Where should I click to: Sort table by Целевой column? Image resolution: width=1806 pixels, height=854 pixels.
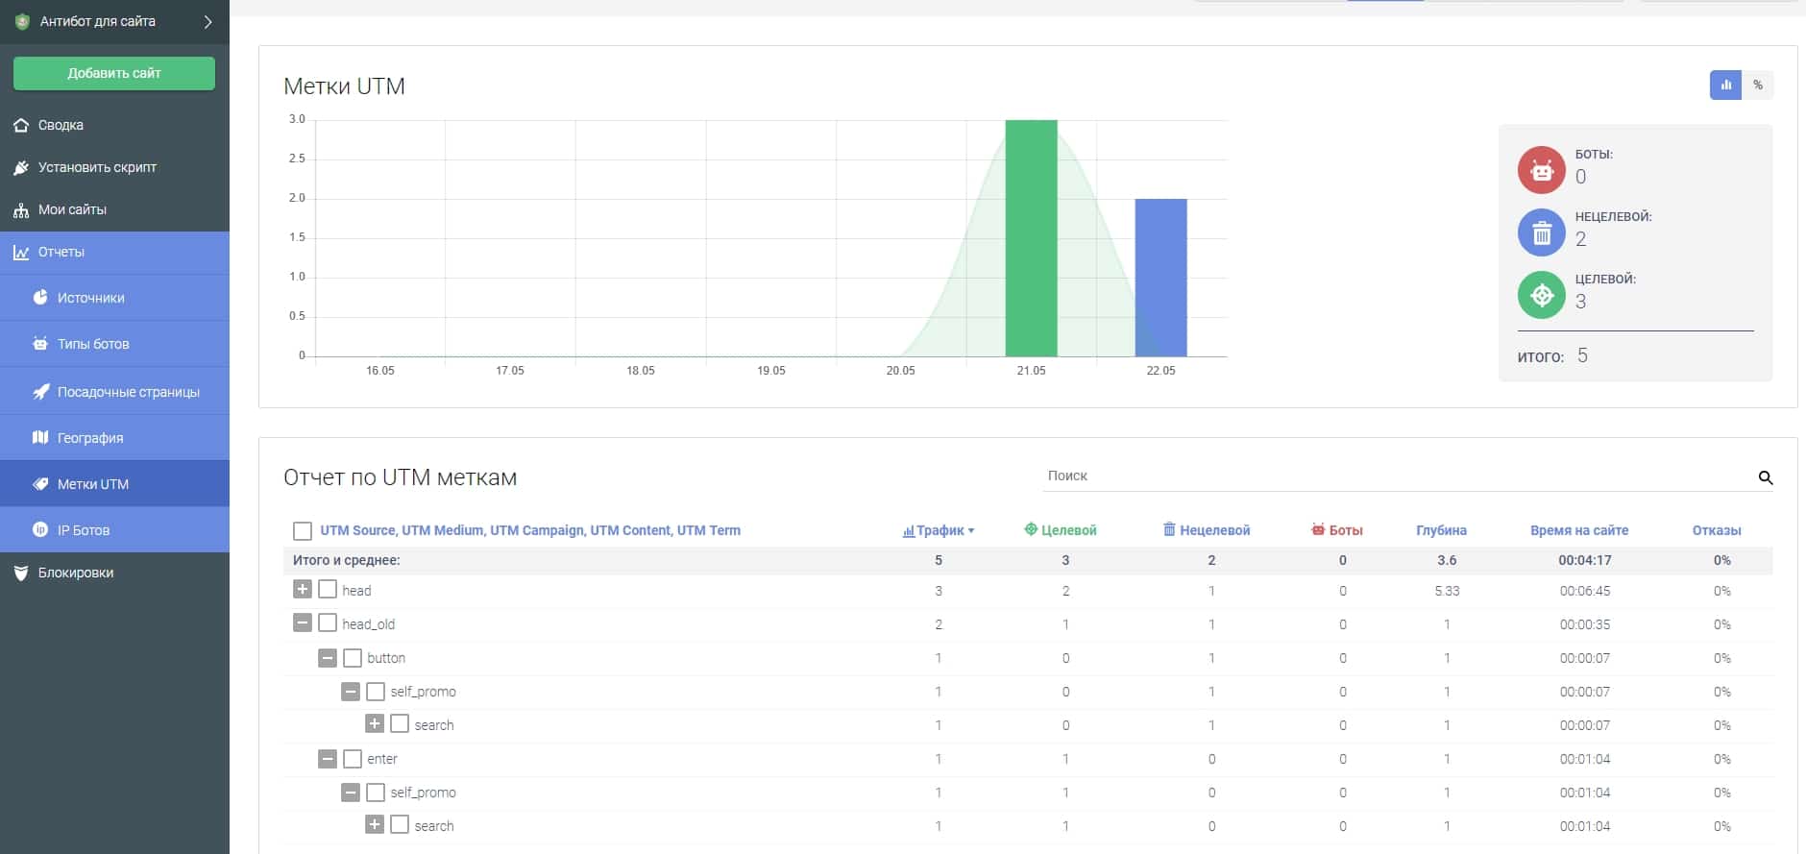point(1061,530)
